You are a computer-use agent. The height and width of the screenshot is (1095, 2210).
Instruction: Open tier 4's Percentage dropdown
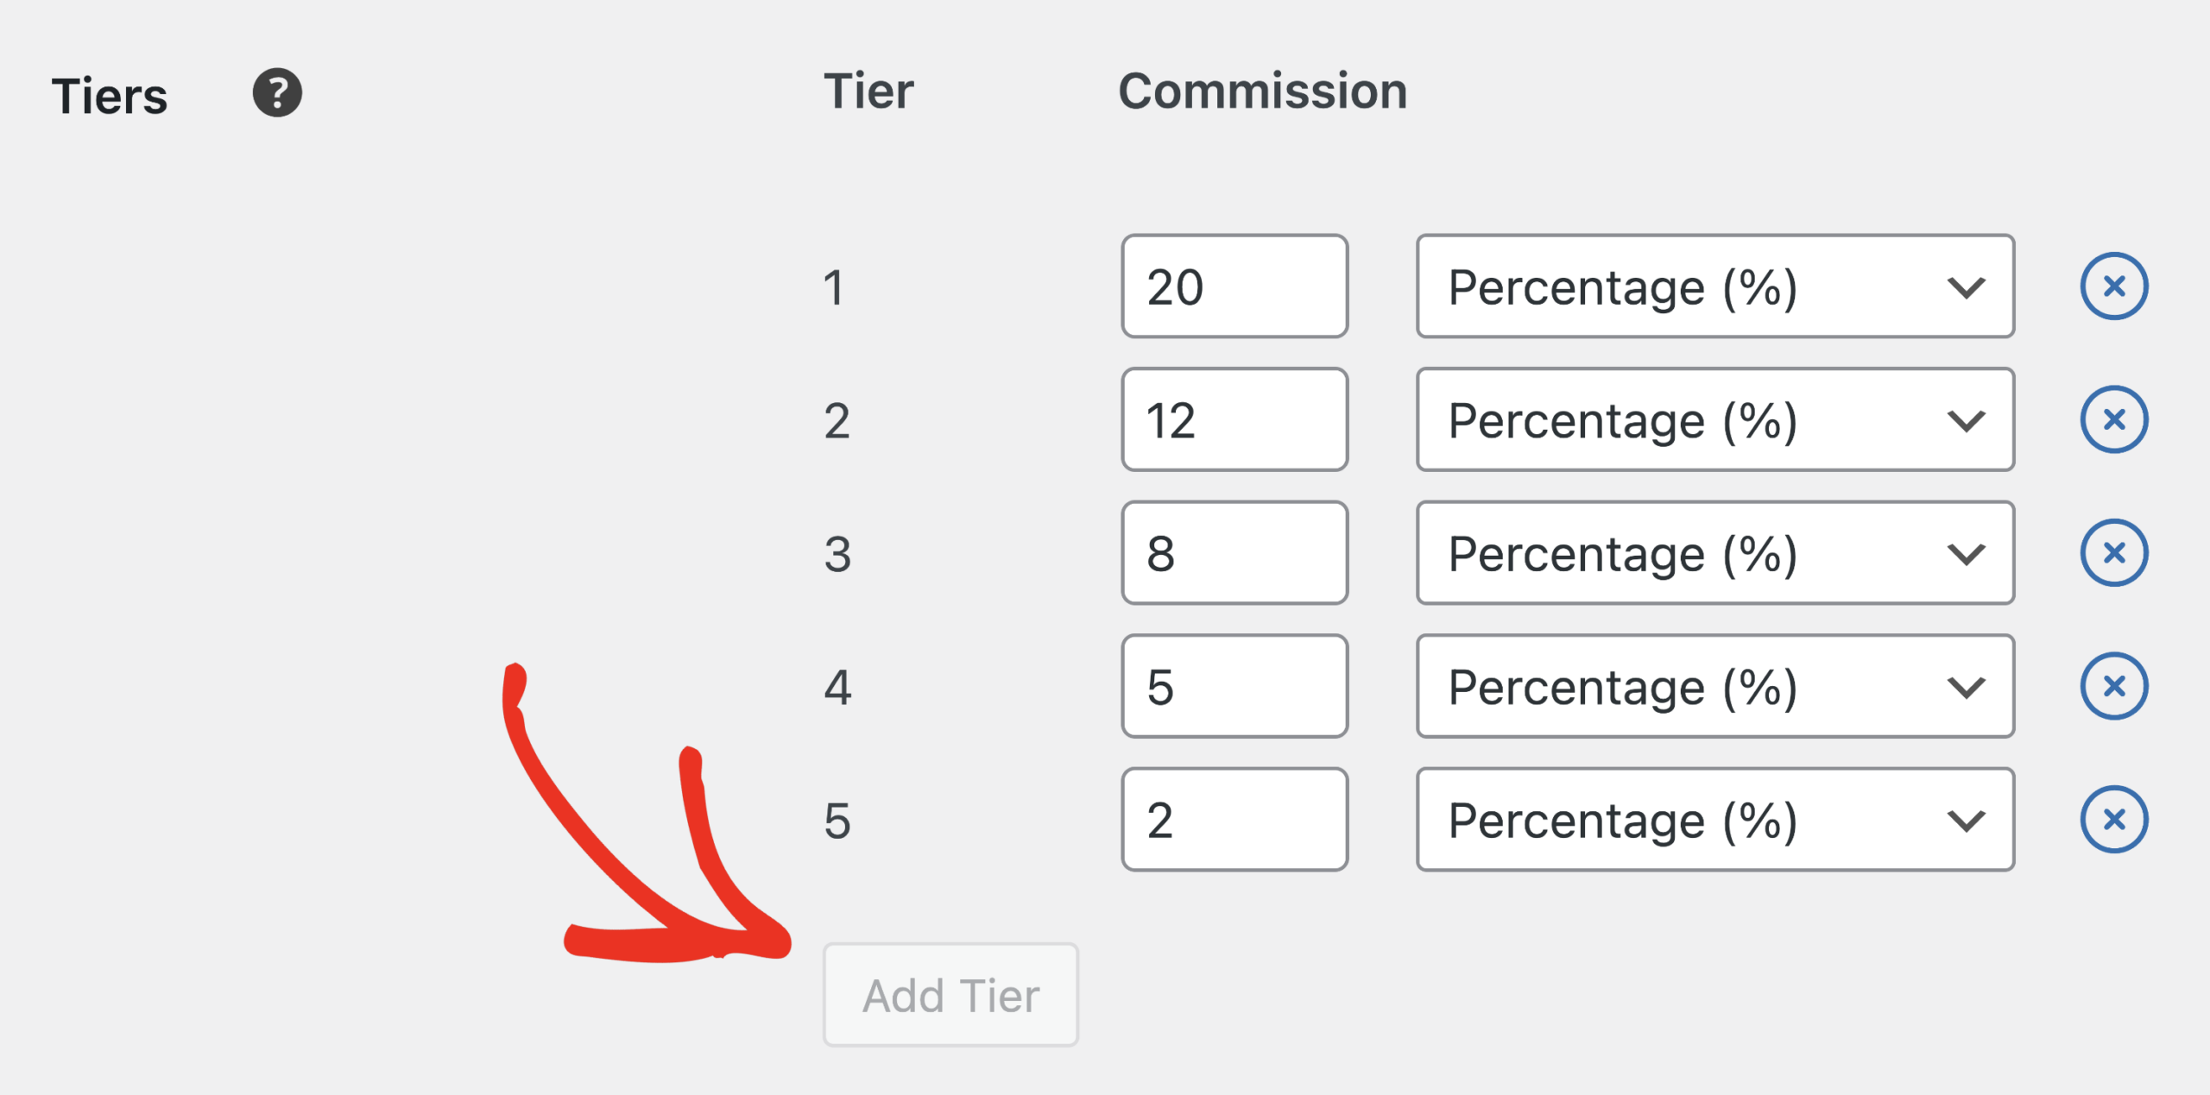pos(1714,686)
